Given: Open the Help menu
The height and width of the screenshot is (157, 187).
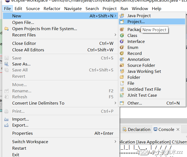Looking at the screenshot, I should 156,9.
